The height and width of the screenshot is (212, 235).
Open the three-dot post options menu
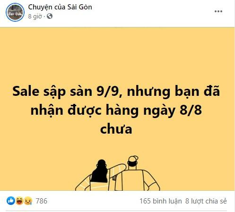[218, 11]
